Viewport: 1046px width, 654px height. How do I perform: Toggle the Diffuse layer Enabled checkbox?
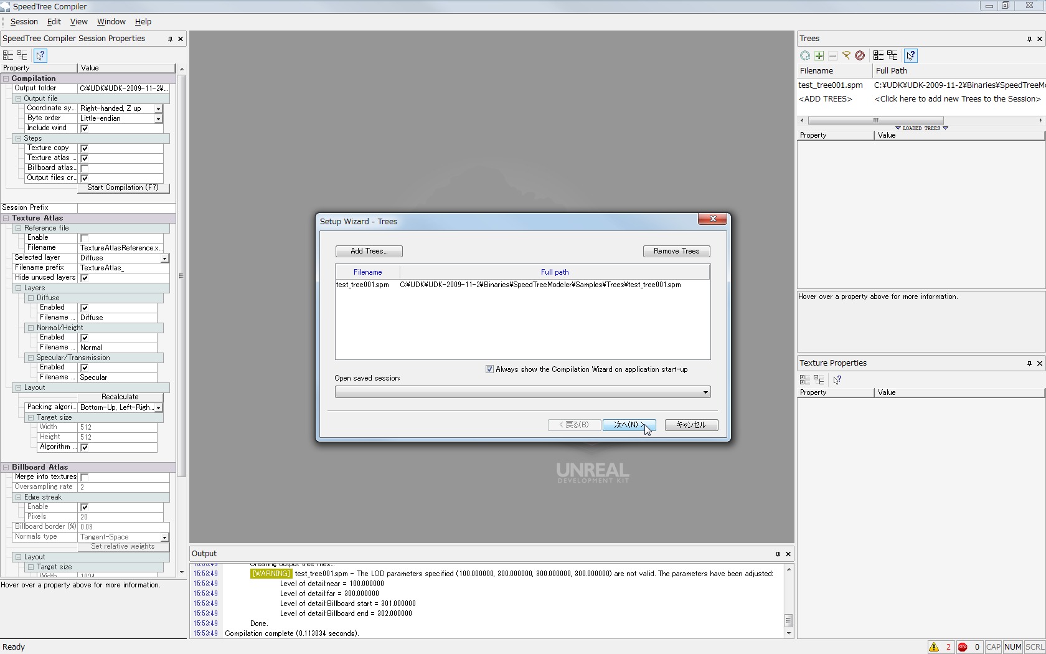point(85,308)
